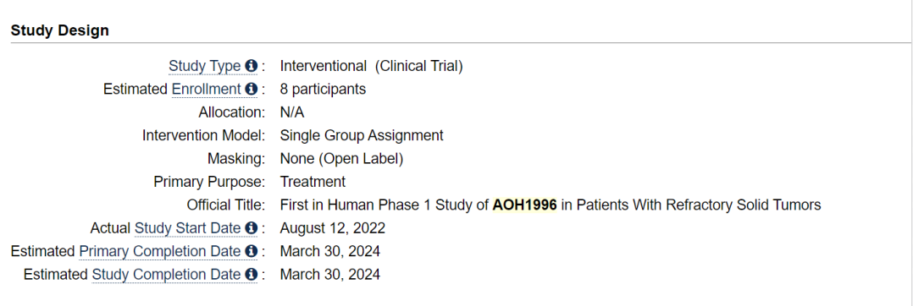
Task: Click the Study Design section heading
Action: pos(60,30)
